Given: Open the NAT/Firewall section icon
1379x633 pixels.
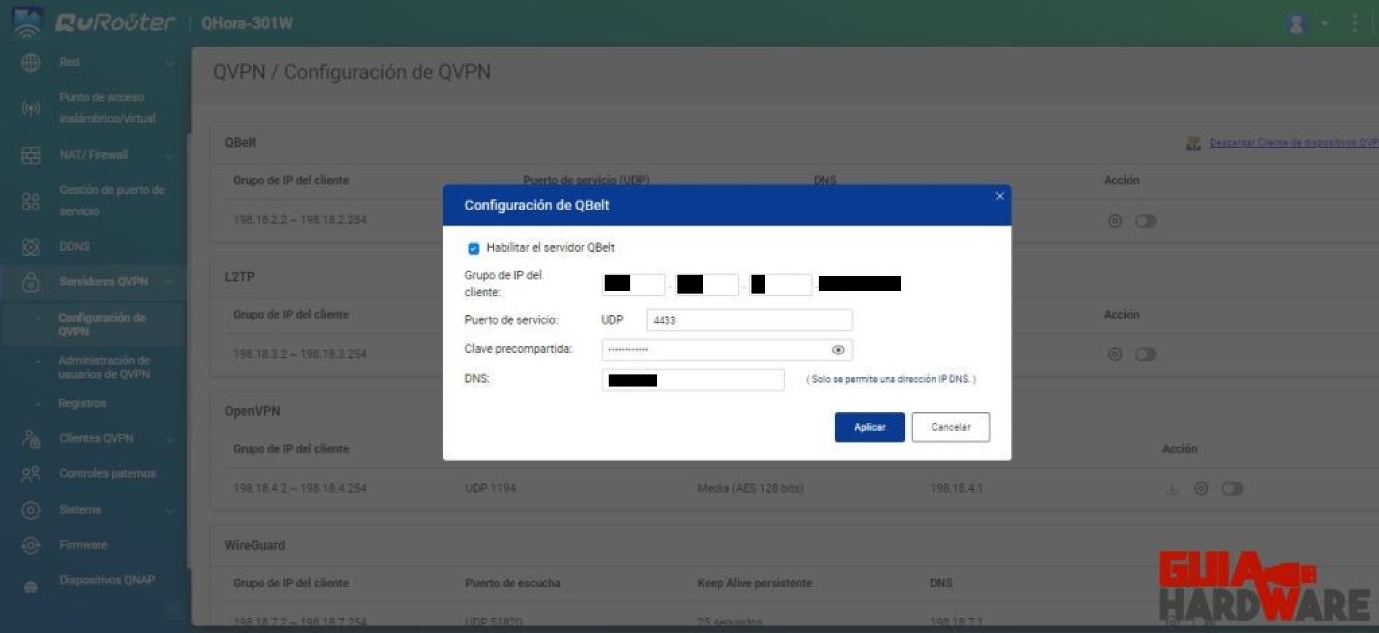Looking at the screenshot, I should 30,154.
